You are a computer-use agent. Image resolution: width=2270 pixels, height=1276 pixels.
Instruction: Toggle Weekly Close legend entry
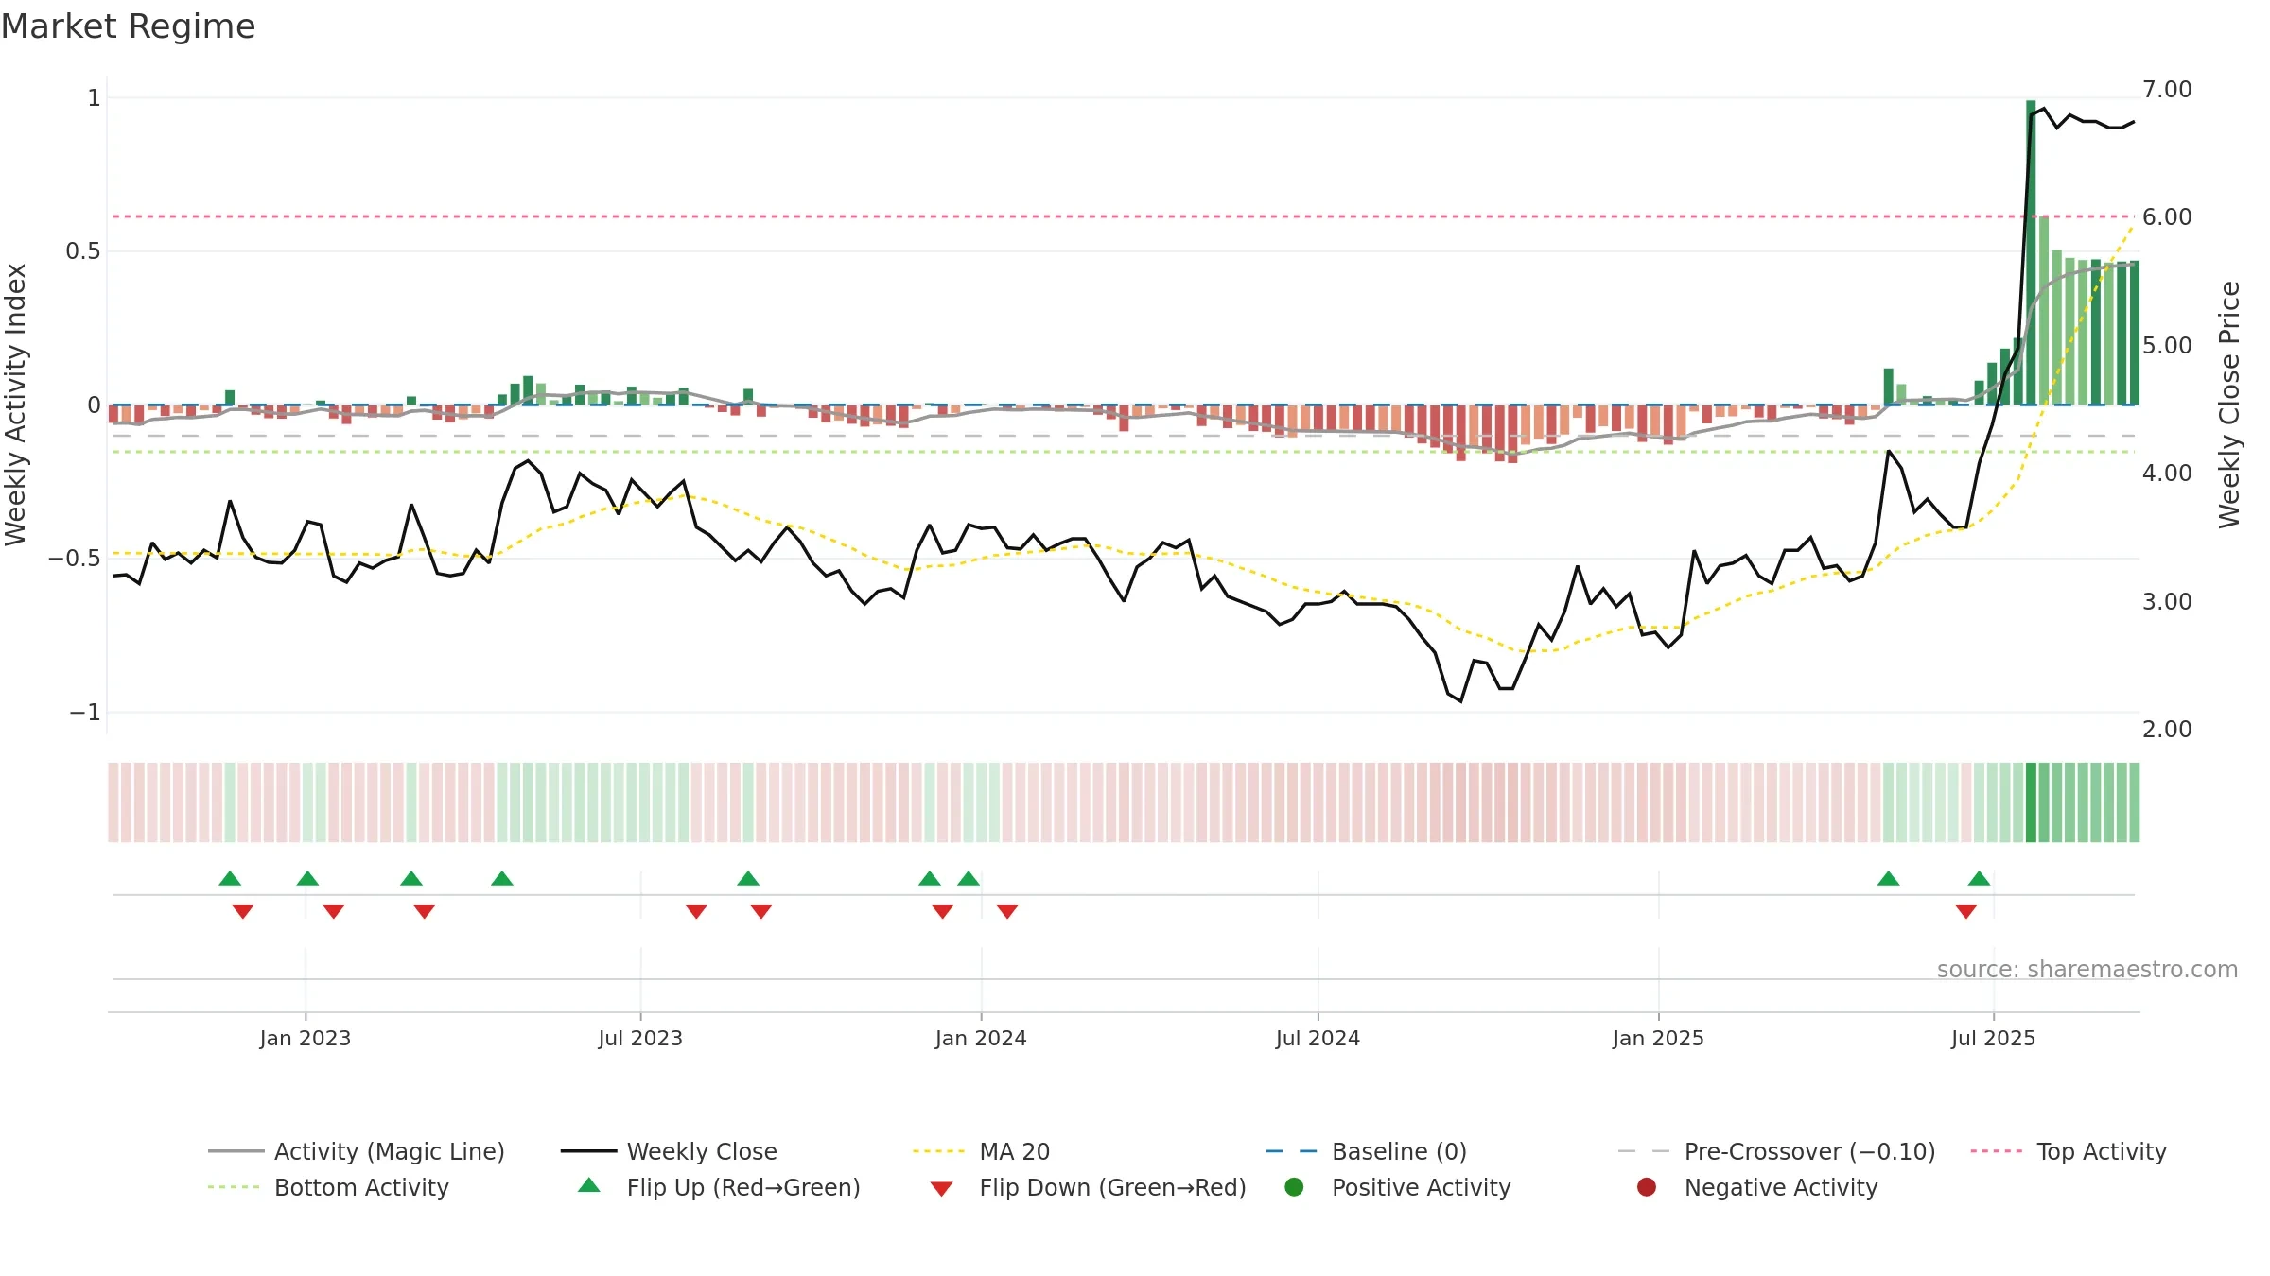click(x=669, y=1151)
